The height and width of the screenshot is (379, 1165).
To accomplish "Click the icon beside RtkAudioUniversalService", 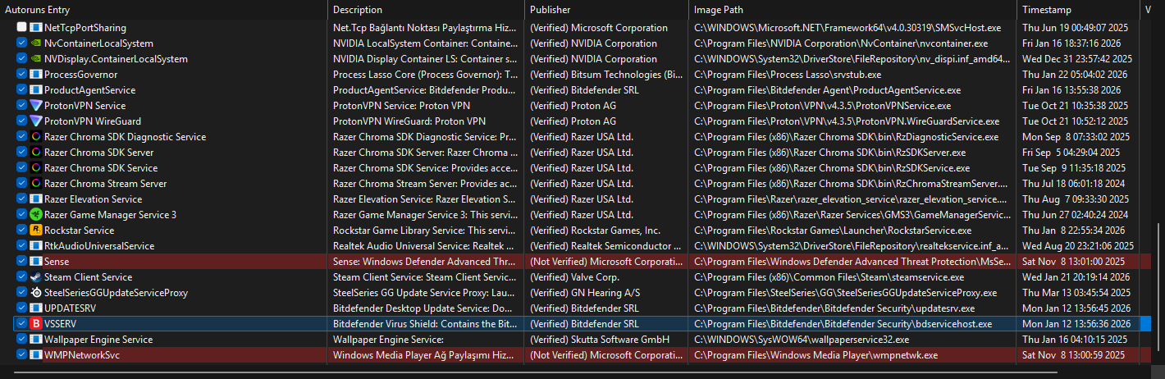I will point(35,246).
